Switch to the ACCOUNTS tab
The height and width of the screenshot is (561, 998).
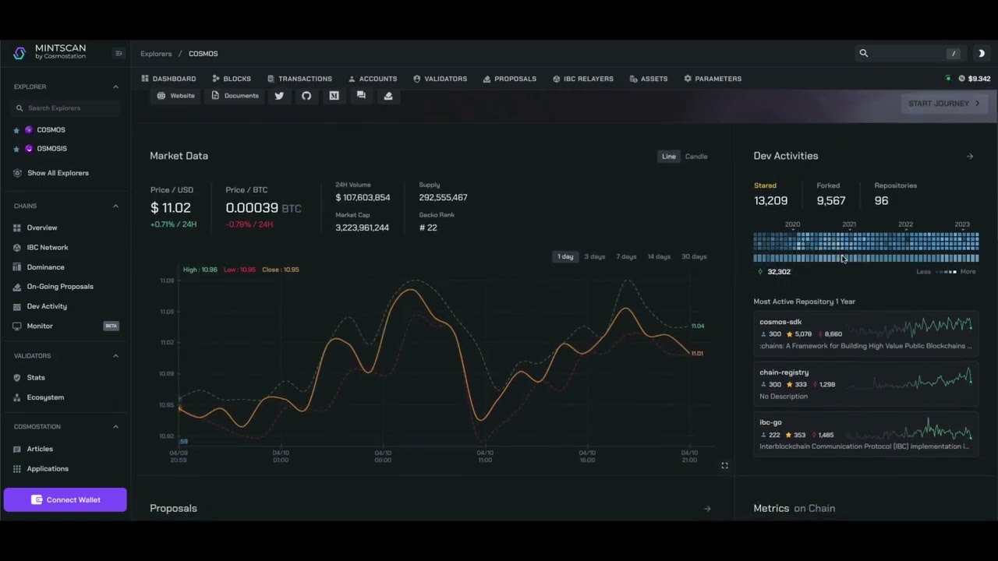click(x=373, y=79)
